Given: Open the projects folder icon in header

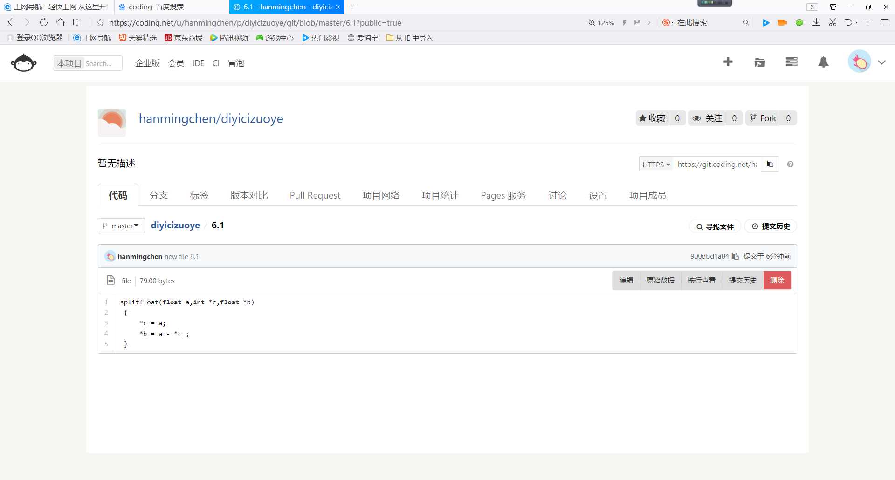Looking at the screenshot, I should coord(760,62).
